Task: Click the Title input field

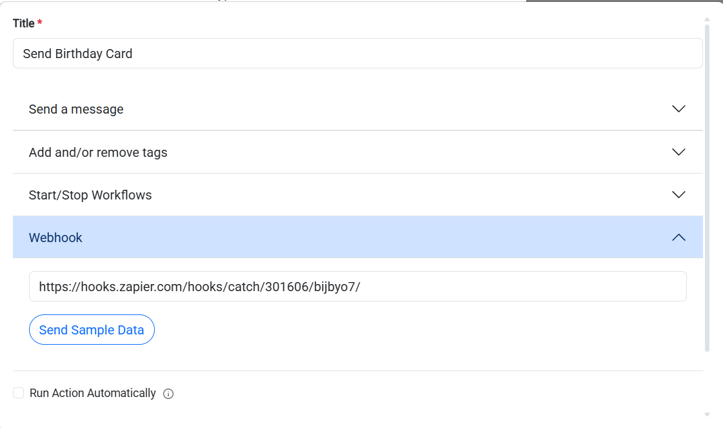Action: tap(358, 54)
